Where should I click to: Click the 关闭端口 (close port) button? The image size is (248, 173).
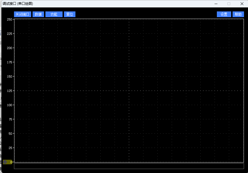23,14
